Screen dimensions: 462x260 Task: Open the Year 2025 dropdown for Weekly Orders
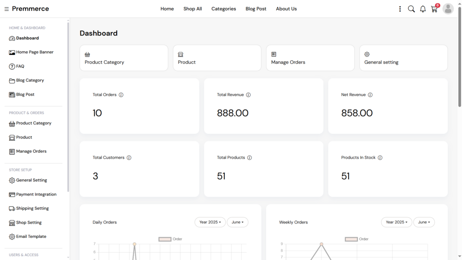[x=396, y=222]
